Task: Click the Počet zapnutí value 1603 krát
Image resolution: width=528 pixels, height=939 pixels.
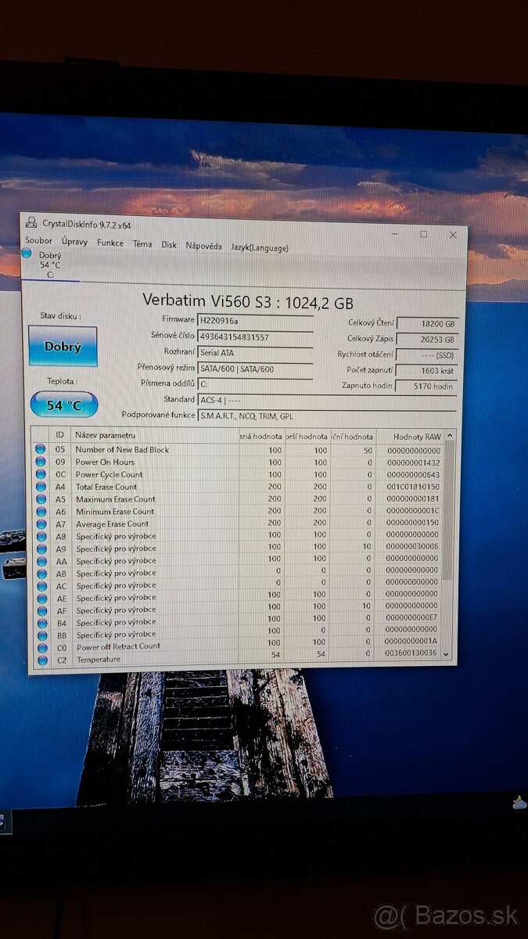Action: point(426,370)
